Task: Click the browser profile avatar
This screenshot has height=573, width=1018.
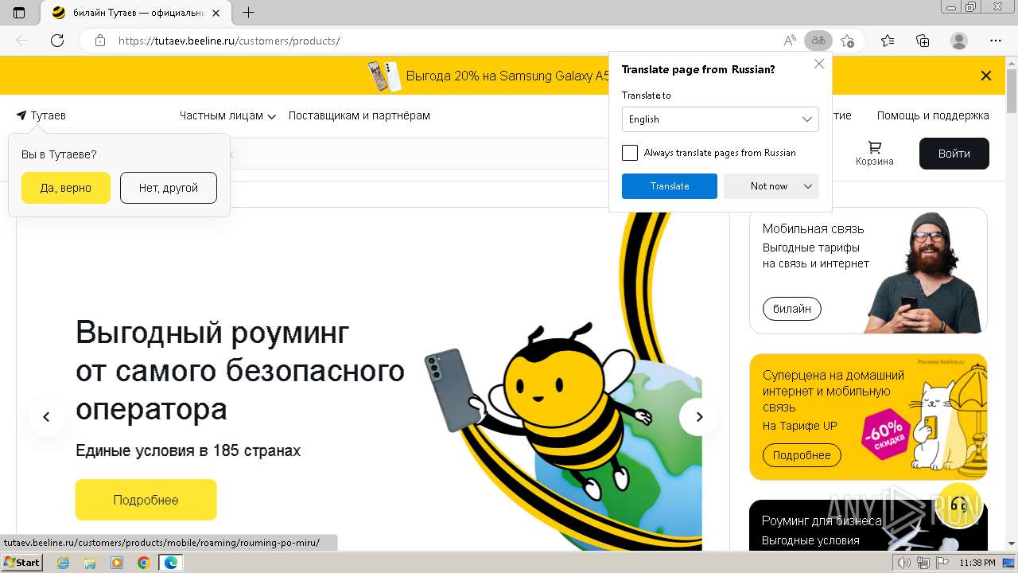Action: (959, 41)
